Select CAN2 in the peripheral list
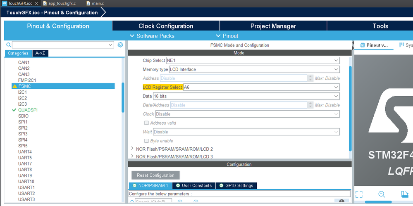This screenshot has height=206, width=413. coord(24,68)
